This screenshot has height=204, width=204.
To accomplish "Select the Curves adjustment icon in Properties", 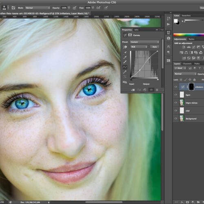I will pyautogui.click(x=125, y=35).
